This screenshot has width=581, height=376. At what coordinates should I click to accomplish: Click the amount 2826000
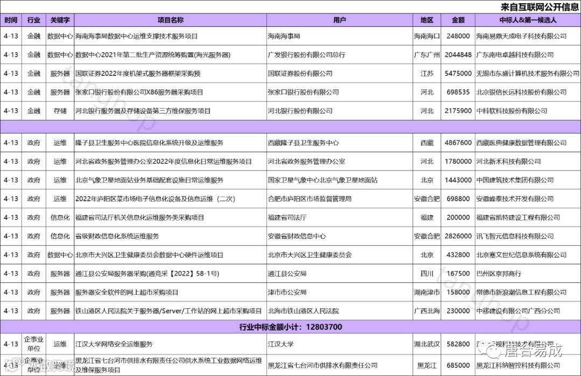(x=458, y=236)
